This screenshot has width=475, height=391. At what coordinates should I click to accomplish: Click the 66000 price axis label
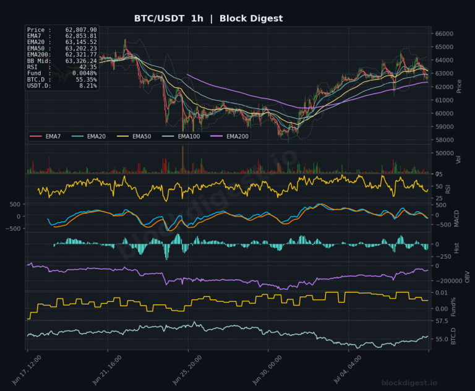coord(444,33)
